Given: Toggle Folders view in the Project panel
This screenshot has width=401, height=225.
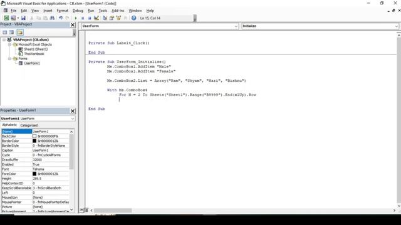Looking at the screenshot, I should click(x=20, y=32).
